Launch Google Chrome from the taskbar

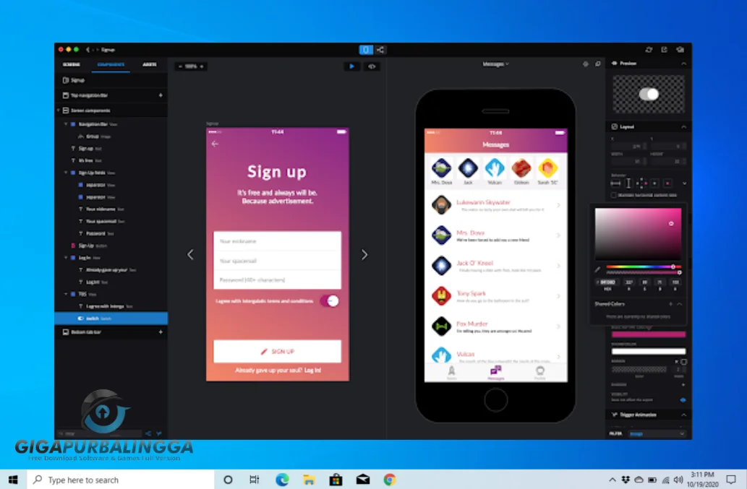389,479
